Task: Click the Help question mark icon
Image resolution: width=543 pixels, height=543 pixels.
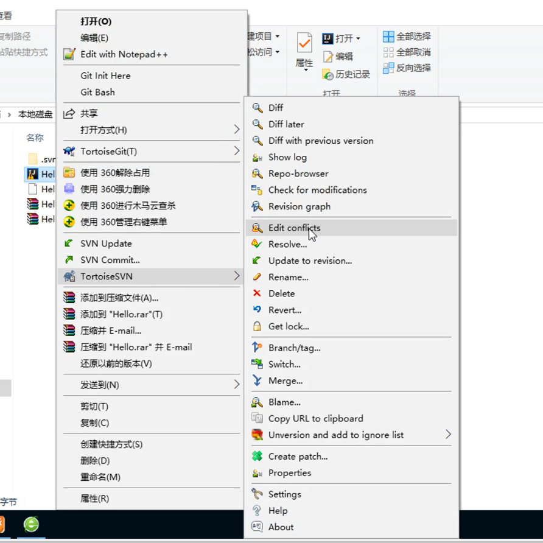Action: click(257, 511)
